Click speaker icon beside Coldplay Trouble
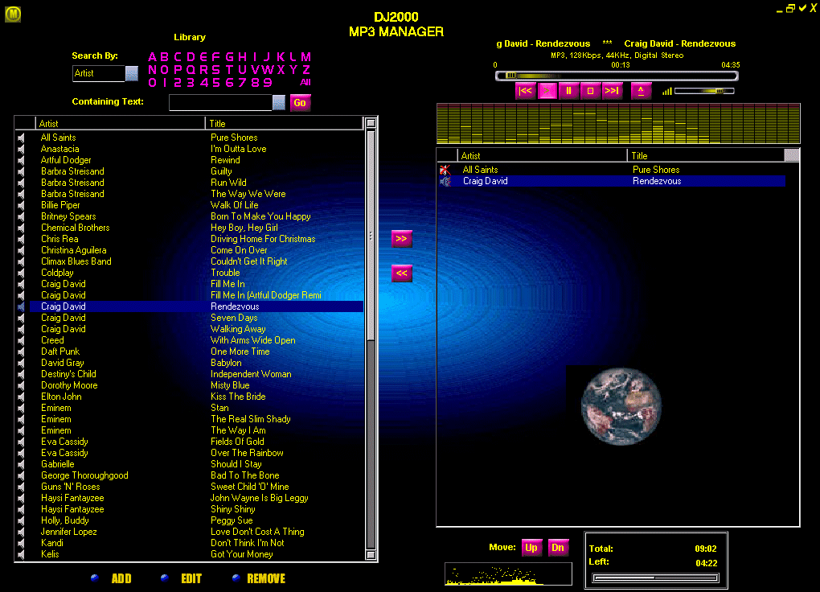The image size is (820, 592). pos(21,273)
